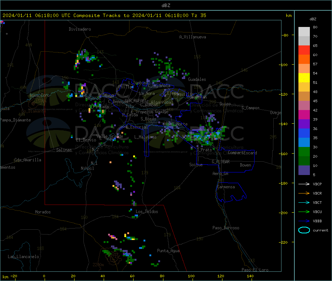Select the red 60-65 dBZ color band
This screenshot has height=281, width=332.
tap(304, 50)
